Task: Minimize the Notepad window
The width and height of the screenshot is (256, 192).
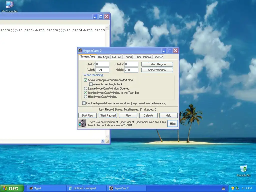Action: coord(95,16)
